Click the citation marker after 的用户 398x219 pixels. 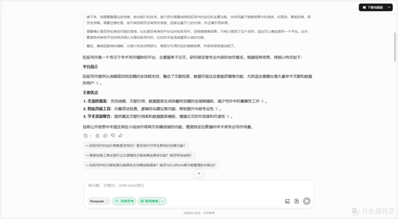point(97,83)
